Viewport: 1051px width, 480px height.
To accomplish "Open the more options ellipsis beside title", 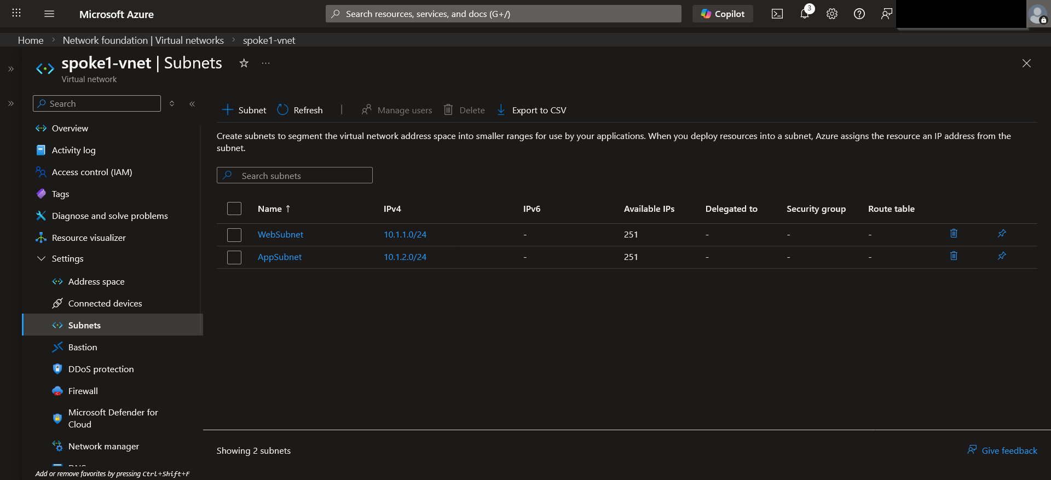I will coord(266,63).
